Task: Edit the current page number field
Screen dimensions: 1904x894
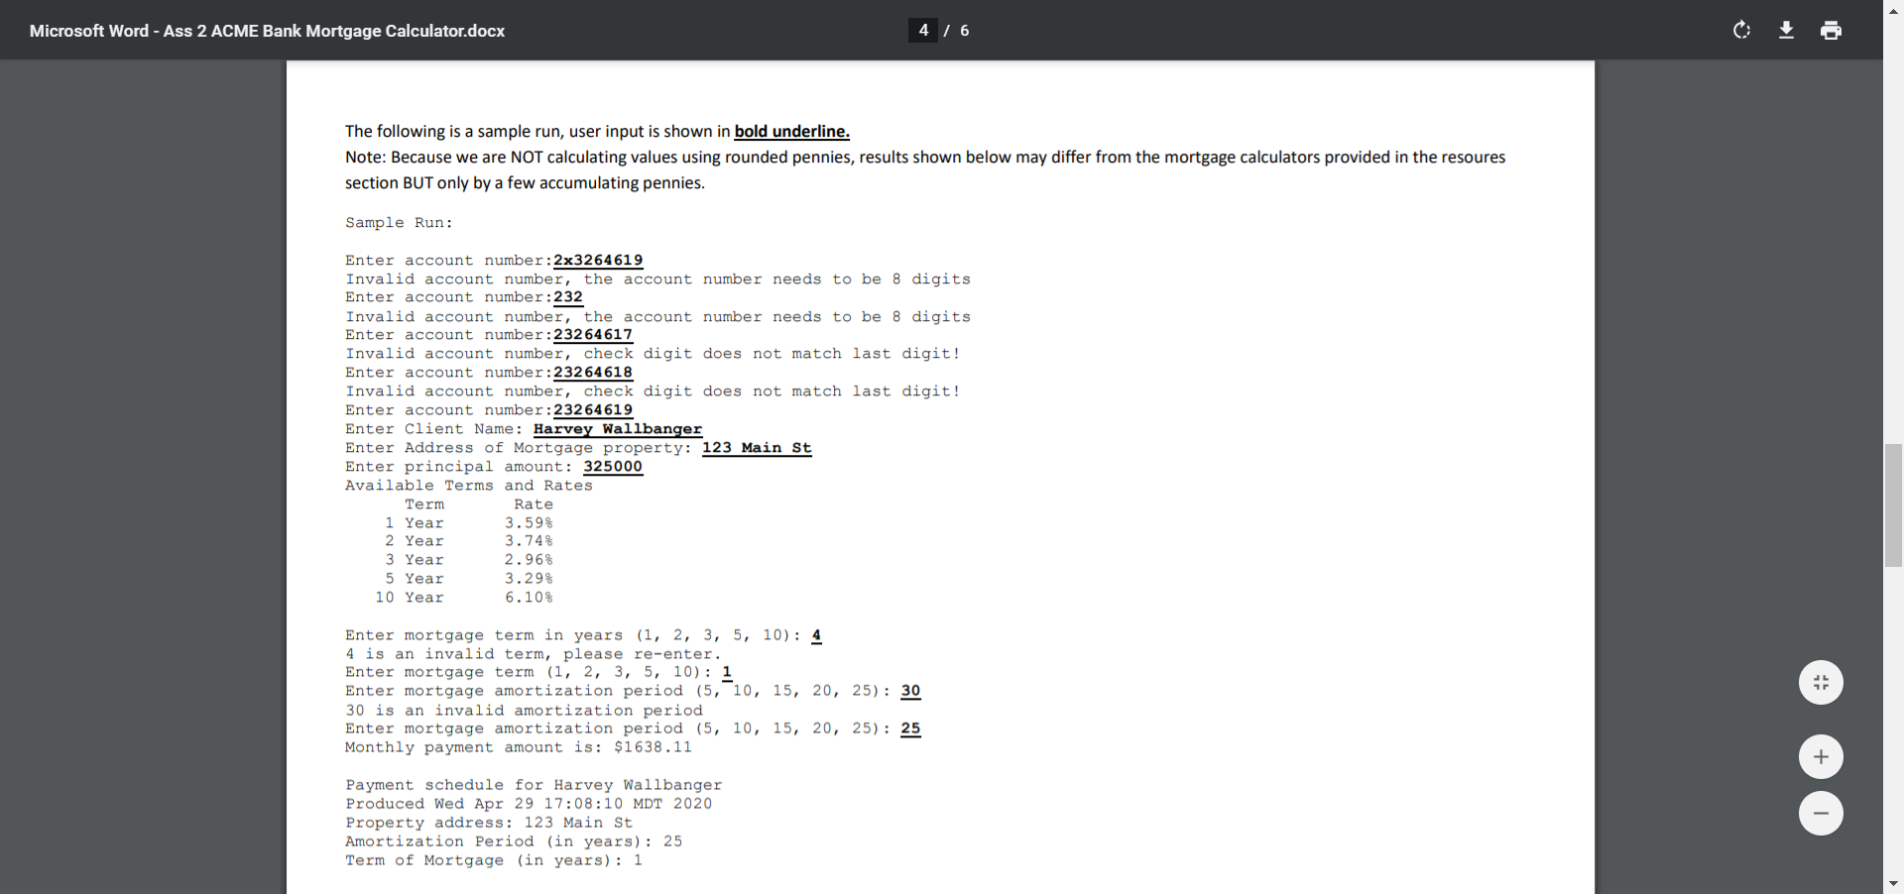Action: point(923,31)
